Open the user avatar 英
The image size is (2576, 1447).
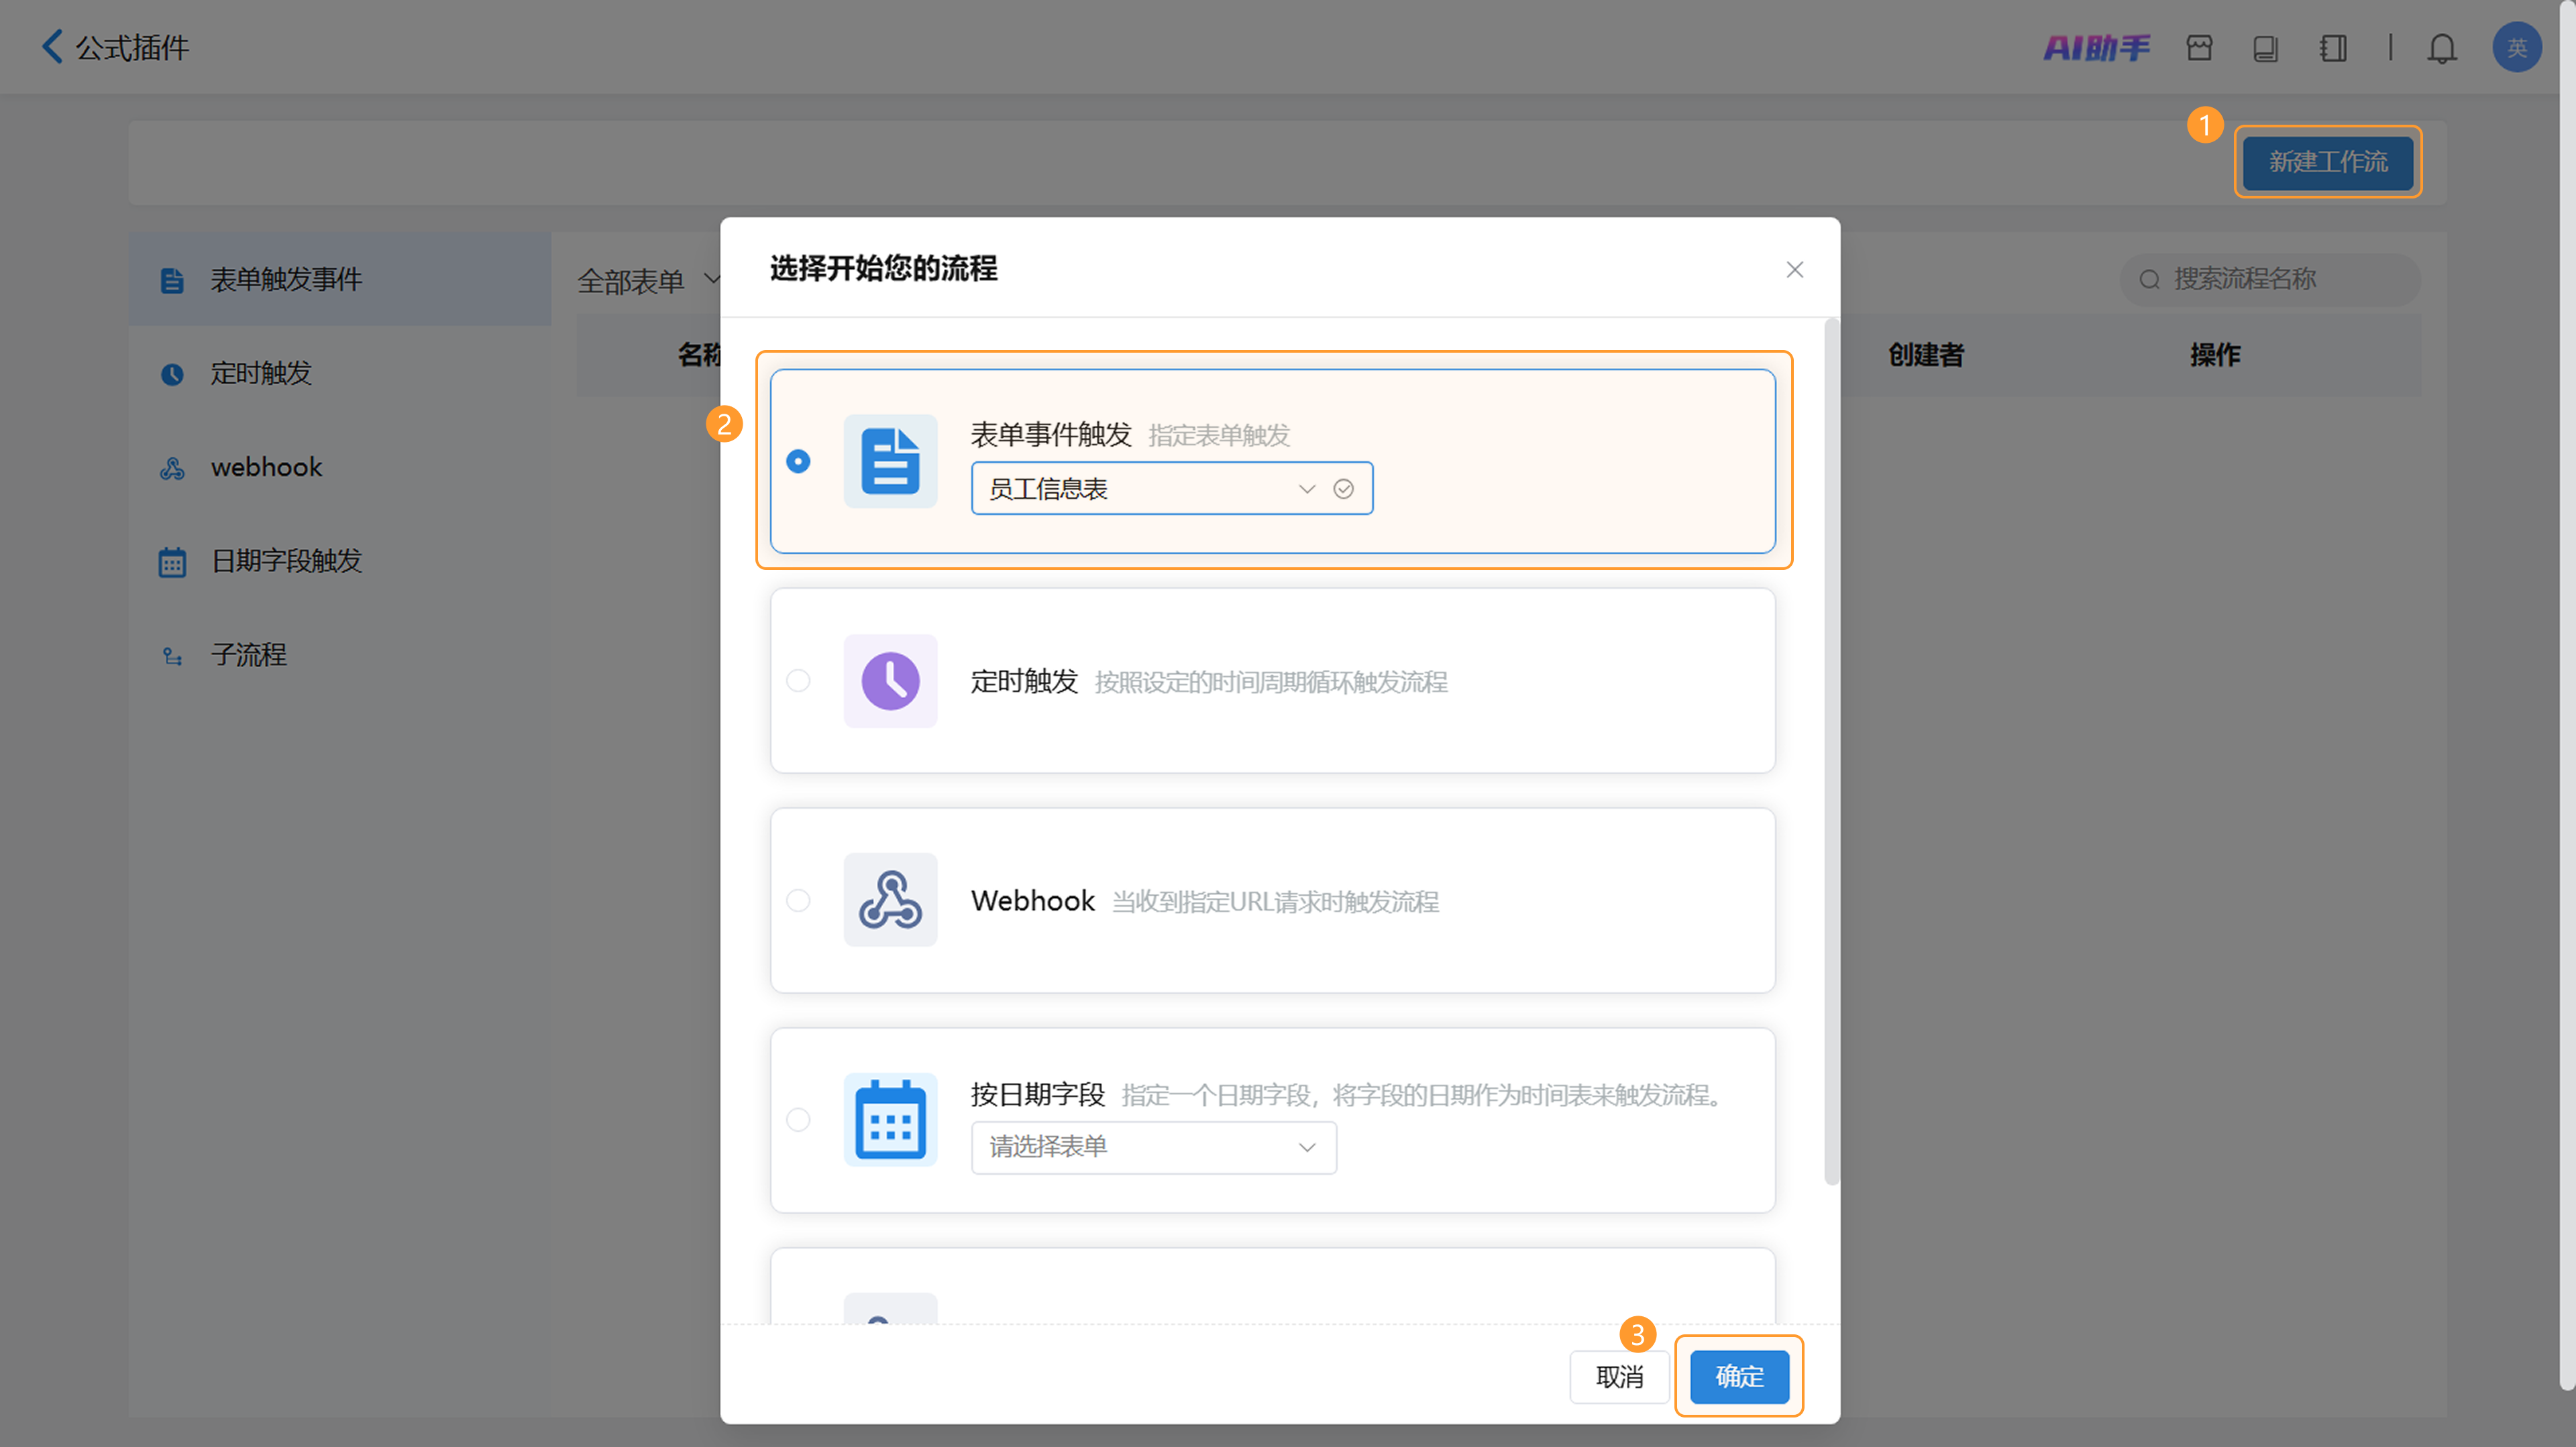tap(2517, 47)
